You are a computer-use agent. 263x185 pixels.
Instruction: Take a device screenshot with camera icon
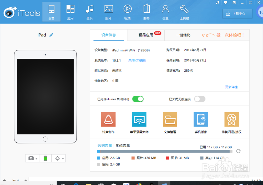tap(31, 158)
